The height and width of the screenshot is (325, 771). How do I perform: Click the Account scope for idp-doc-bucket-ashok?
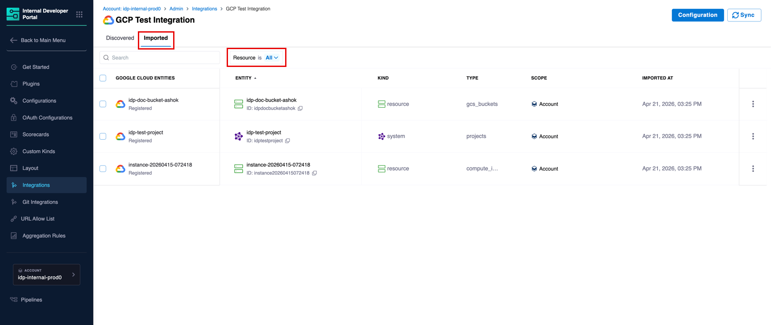(x=545, y=104)
